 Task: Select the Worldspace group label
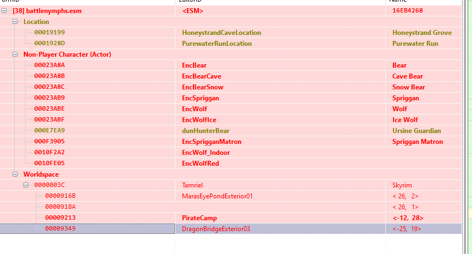tap(41, 174)
